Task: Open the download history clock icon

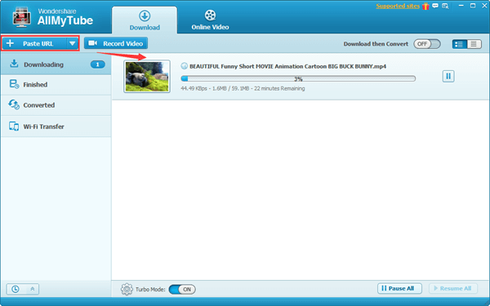Action: [15, 289]
